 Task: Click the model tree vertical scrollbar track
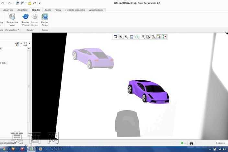(29, 92)
